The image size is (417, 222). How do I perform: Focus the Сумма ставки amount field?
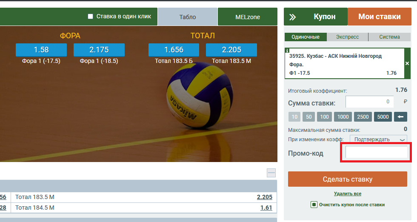(x=370, y=102)
